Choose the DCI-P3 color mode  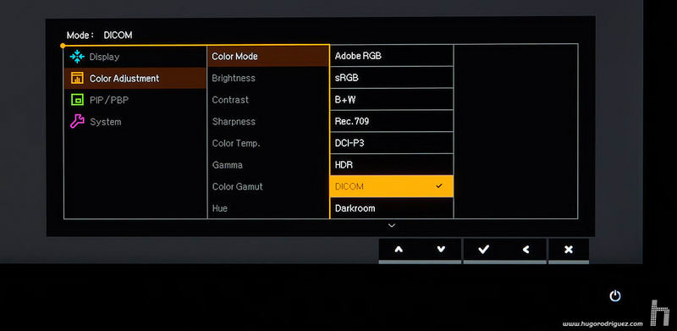(392, 143)
